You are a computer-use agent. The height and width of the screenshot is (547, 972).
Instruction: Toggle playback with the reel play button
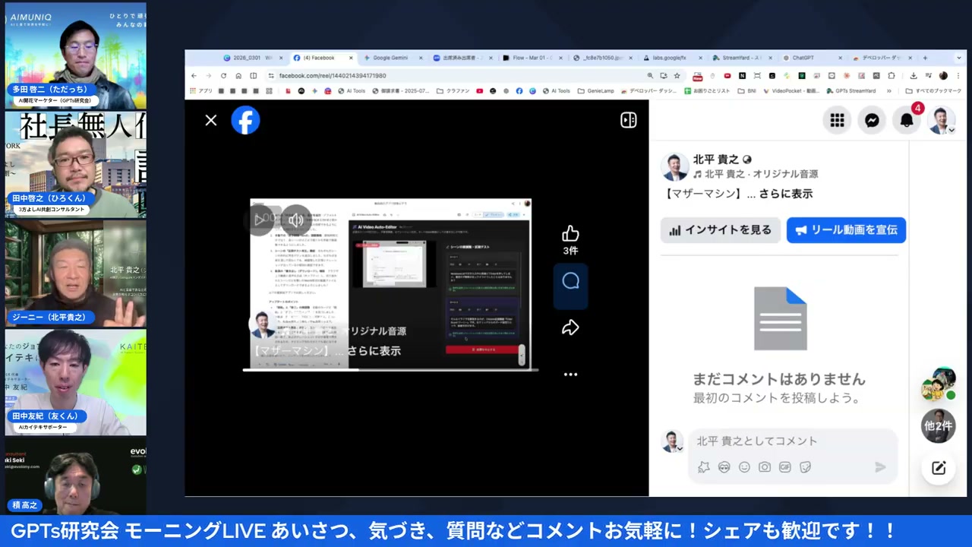[264, 220]
